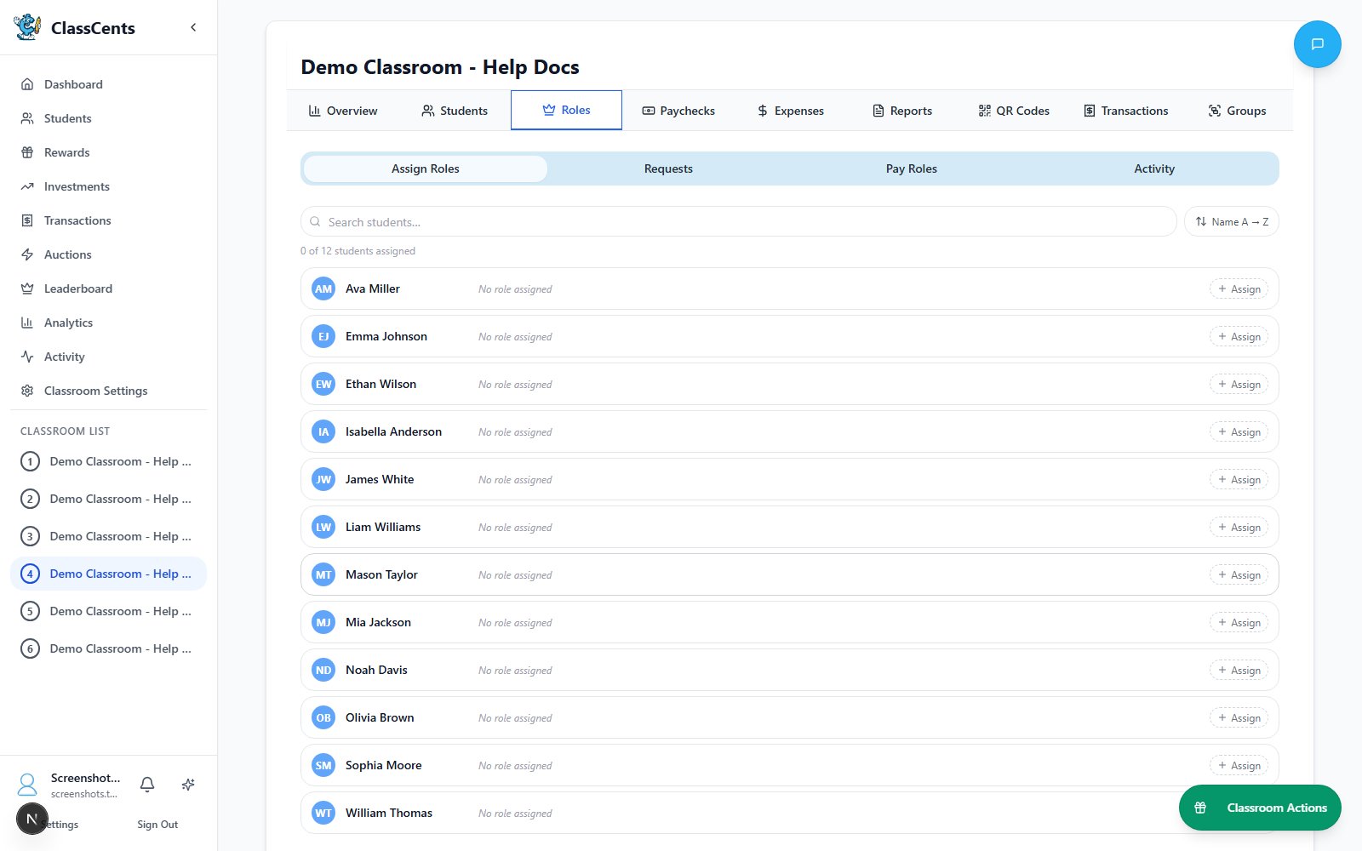Assign a role to Ava Miller
This screenshot has height=851, width=1362.
[x=1239, y=289]
